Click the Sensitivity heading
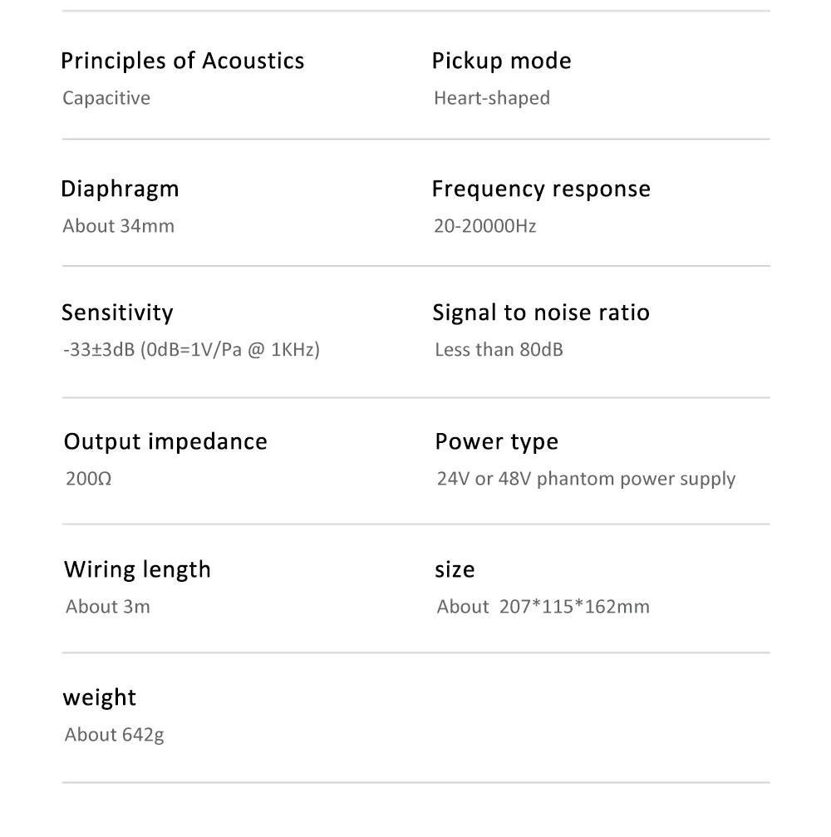 point(117,313)
